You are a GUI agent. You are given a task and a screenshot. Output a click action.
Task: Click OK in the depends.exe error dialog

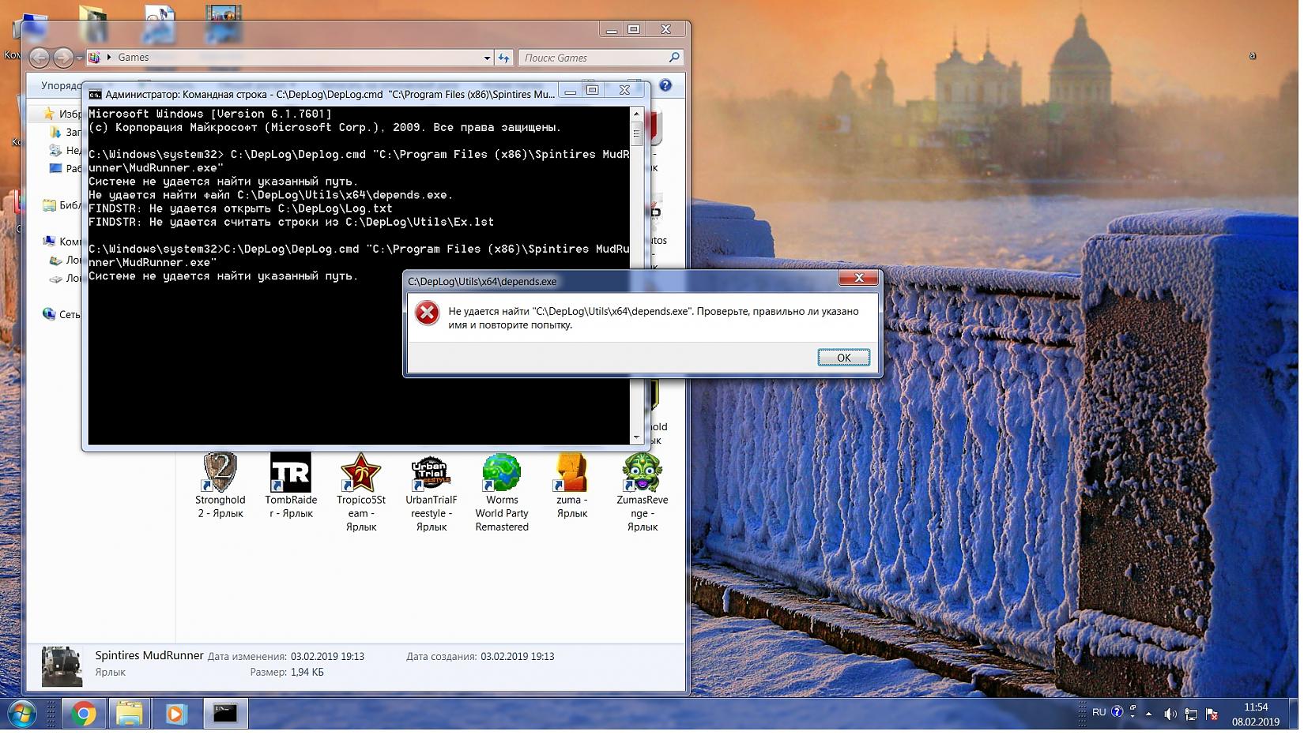843,358
